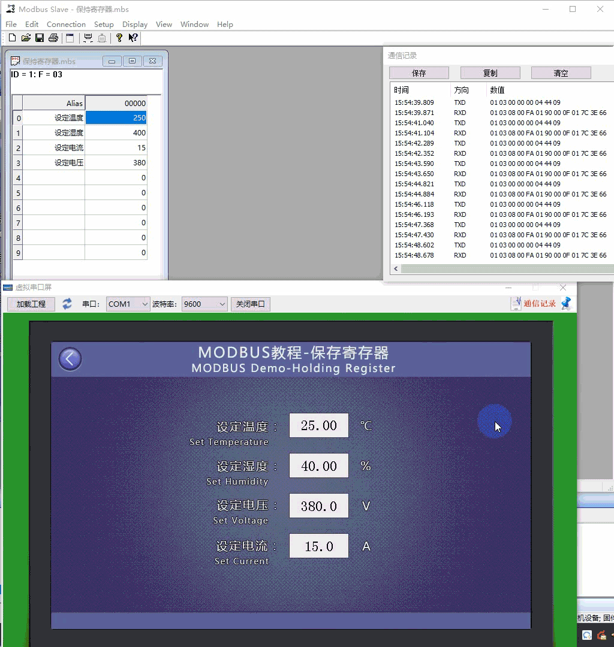The image size is (614, 647).
Task: Save the file with the floppy disk icon
Action: coord(40,38)
